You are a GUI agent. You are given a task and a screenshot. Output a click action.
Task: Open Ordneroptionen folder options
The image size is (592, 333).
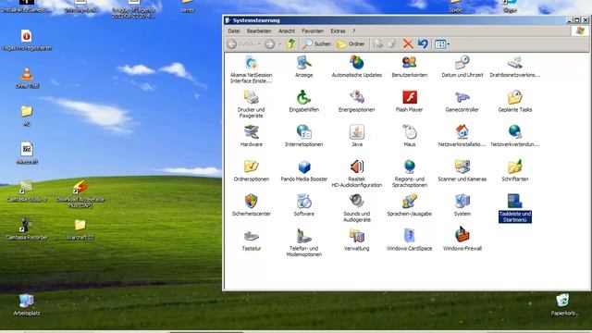[251, 170]
